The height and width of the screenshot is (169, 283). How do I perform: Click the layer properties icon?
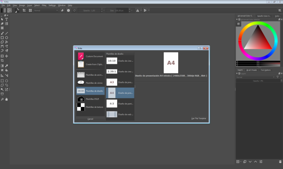tap(261, 162)
